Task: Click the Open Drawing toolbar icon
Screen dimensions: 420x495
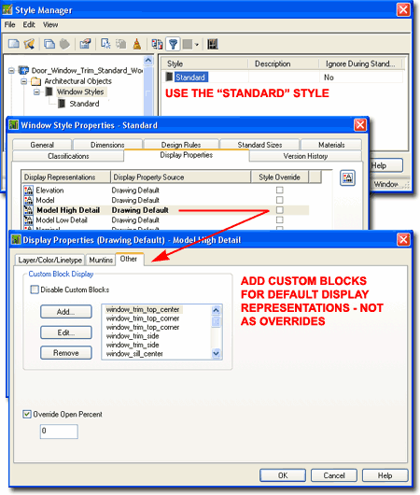Action: pos(29,44)
